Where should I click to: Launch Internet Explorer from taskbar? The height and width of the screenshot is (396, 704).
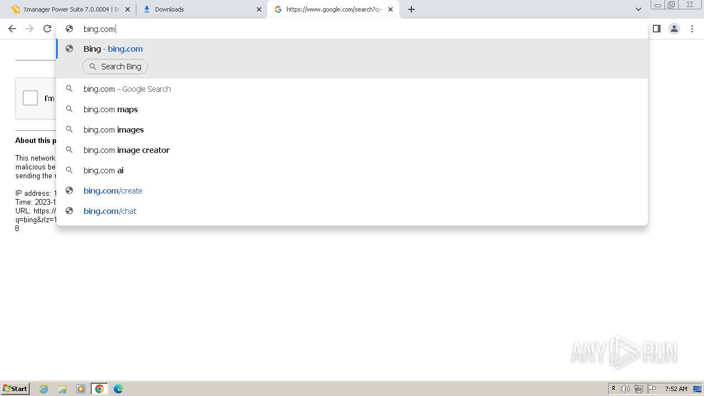(x=44, y=389)
